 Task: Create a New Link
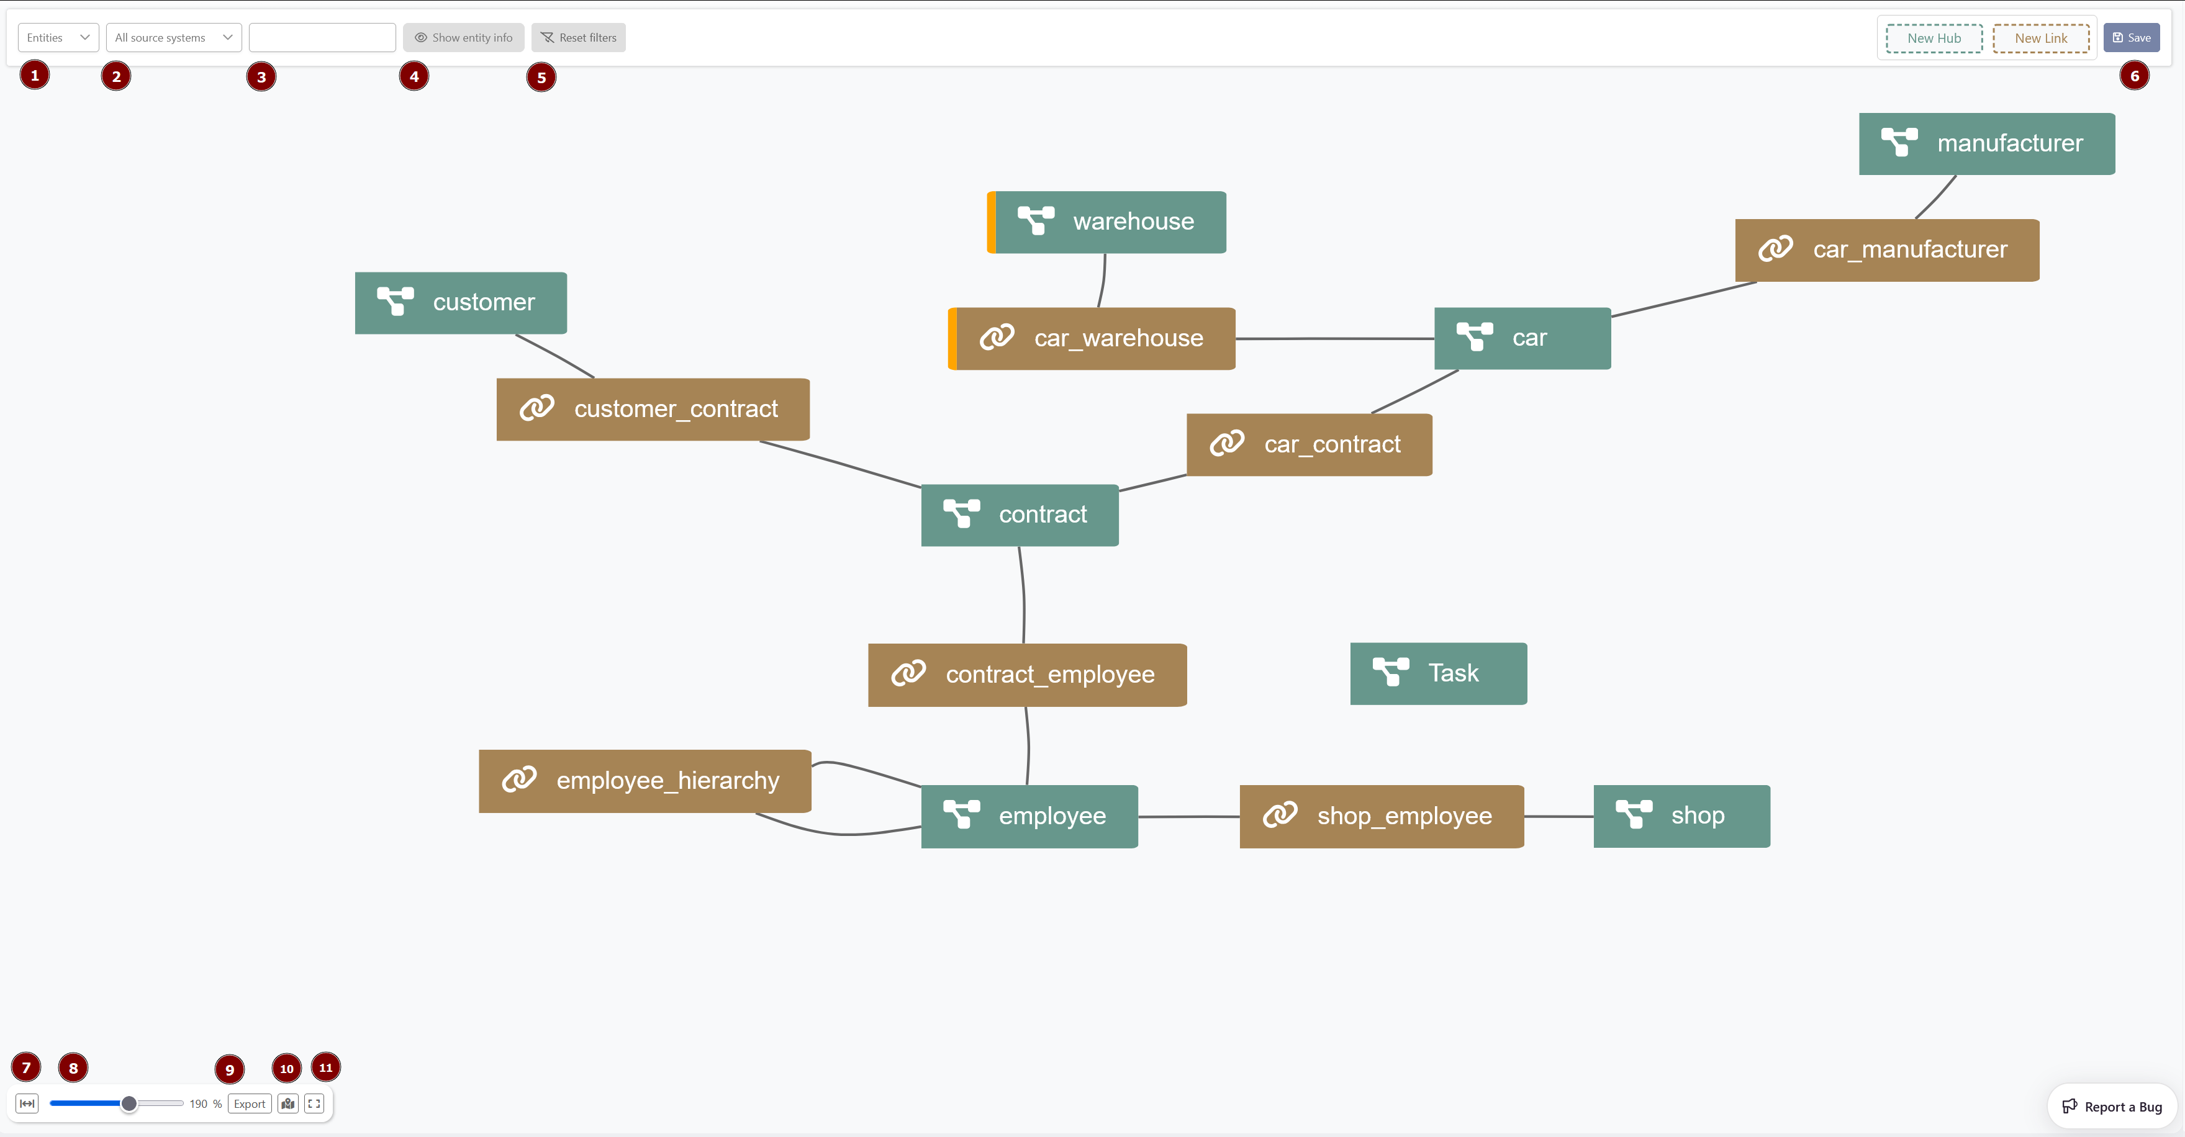2041,38
